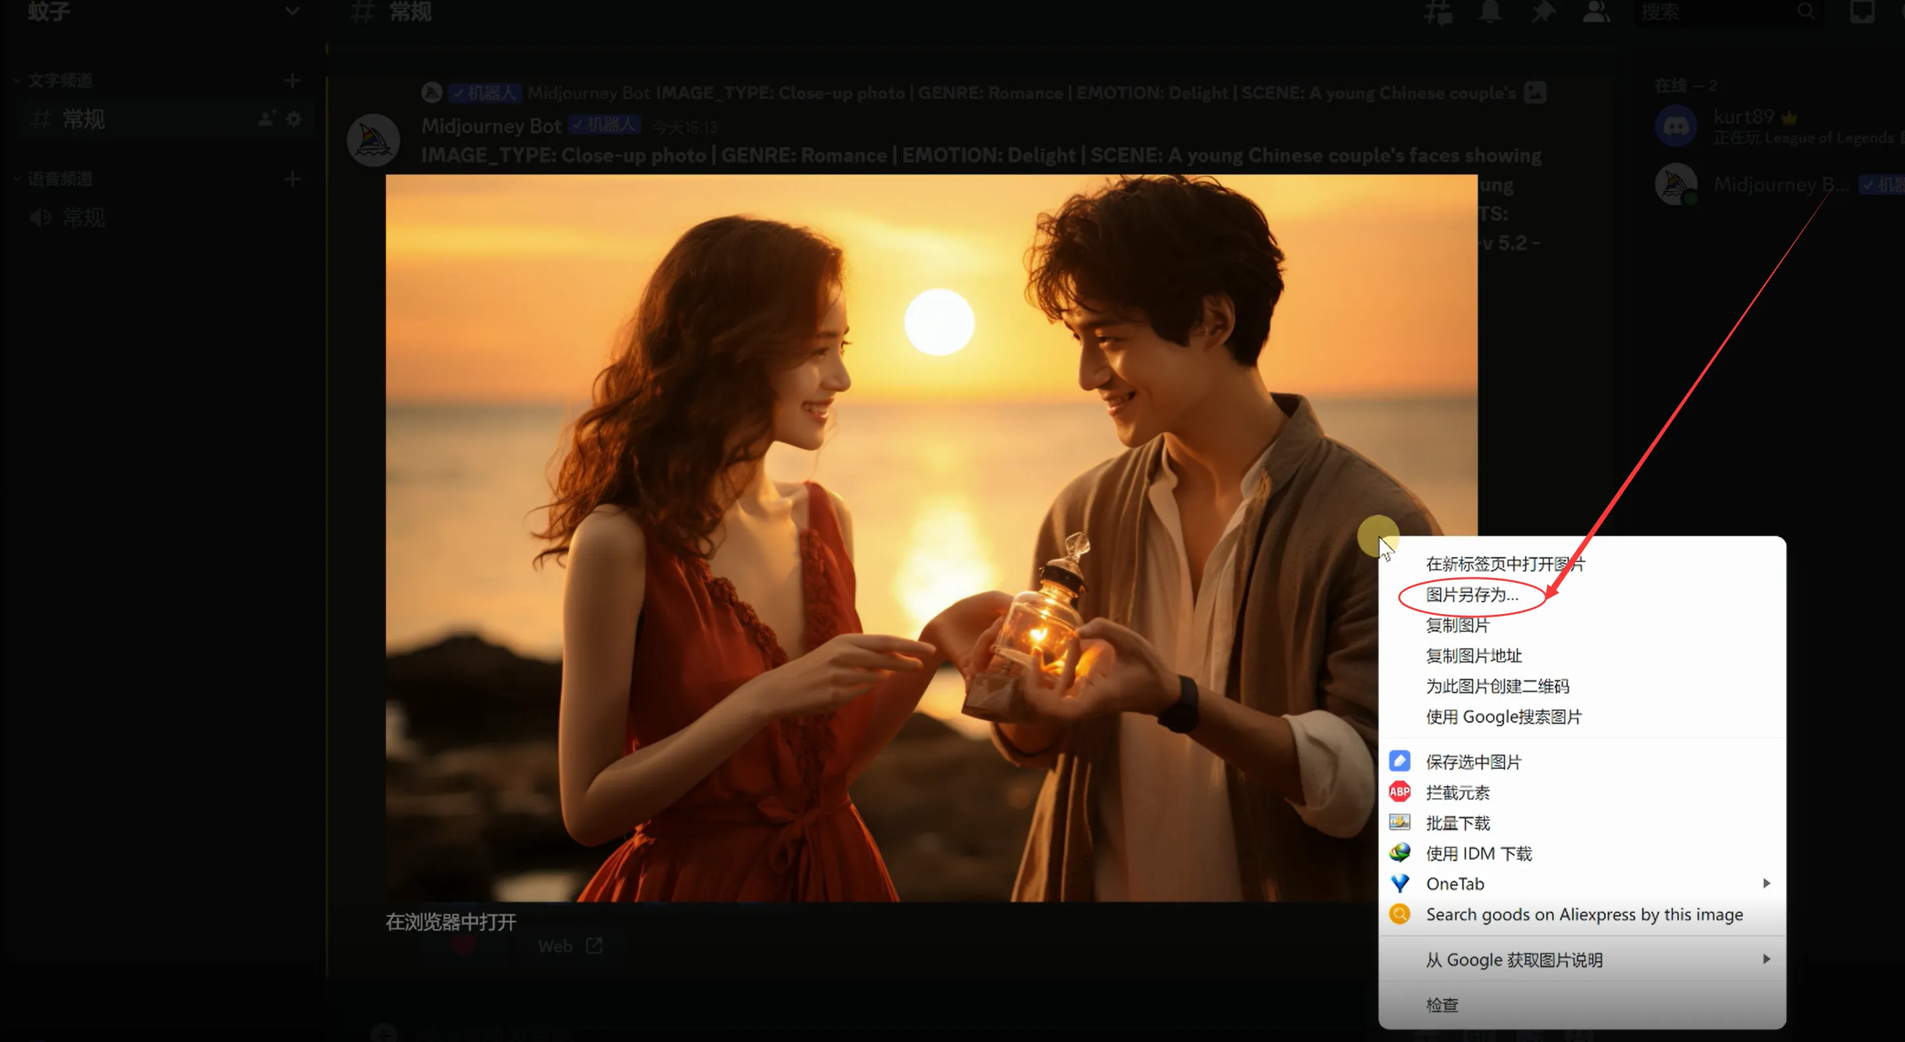This screenshot has height=1042, width=1905.
Task: Click the invite people icon on 常规 channel
Action: (267, 118)
